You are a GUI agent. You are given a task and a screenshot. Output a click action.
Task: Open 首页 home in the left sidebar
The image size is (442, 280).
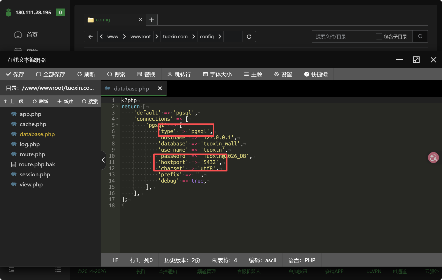pyautogui.click(x=26, y=35)
